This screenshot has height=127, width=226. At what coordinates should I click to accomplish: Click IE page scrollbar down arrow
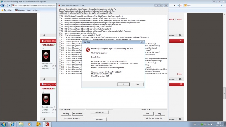225,120
